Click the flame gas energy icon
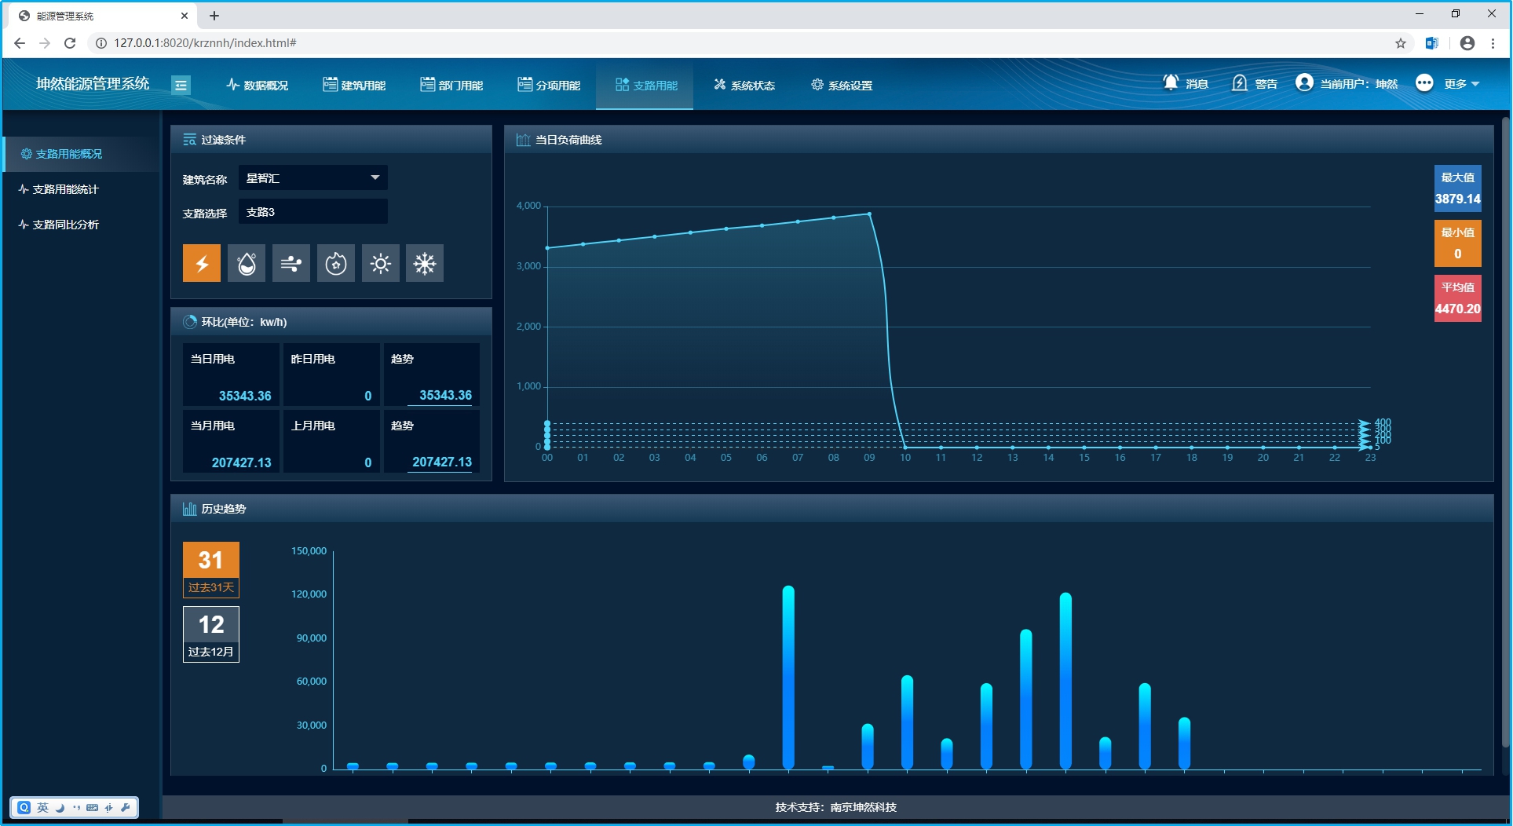Viewport: 1513px width, 826px height. [x=336, y=263]
